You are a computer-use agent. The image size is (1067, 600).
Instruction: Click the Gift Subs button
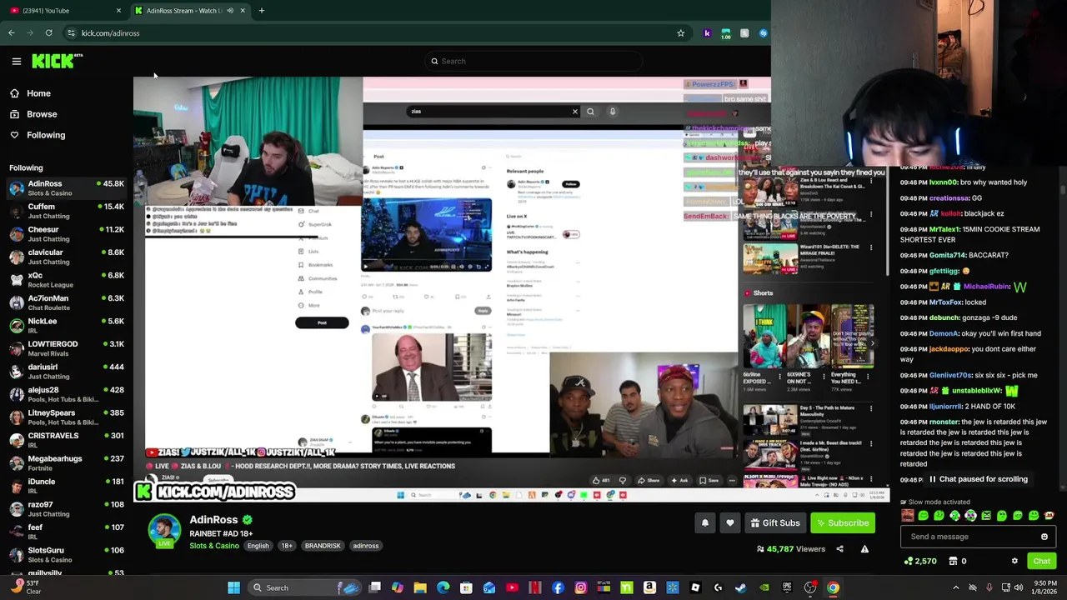[x=775, y=522]
